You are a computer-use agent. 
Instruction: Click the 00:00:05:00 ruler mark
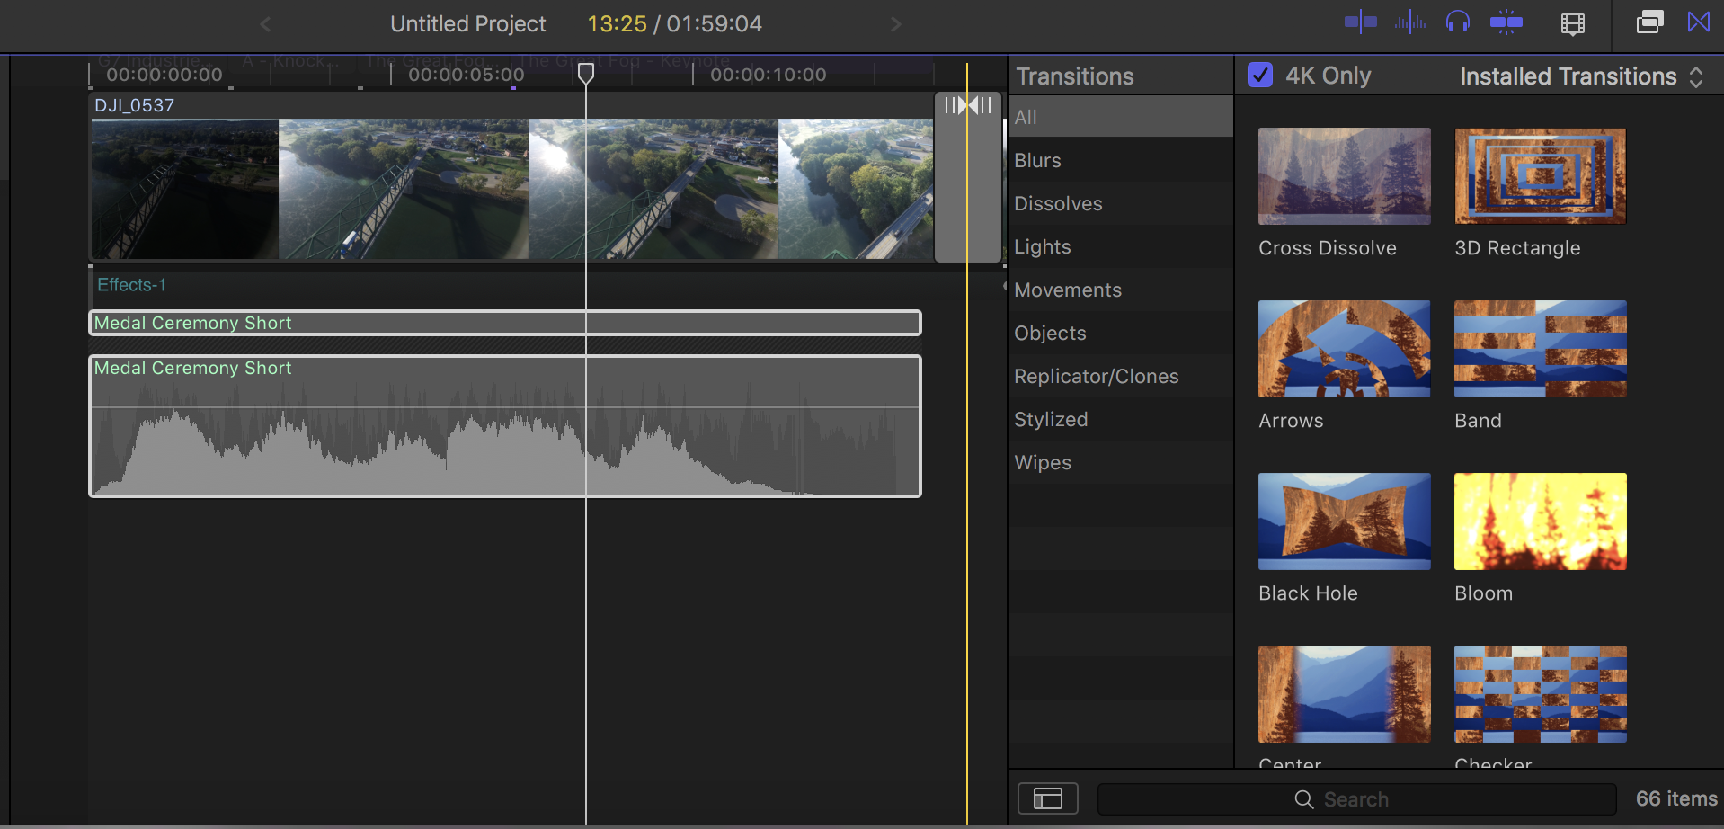[466, 75]
